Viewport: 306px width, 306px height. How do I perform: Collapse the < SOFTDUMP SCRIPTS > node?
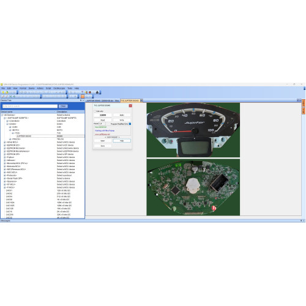click(x=5, y=118)
